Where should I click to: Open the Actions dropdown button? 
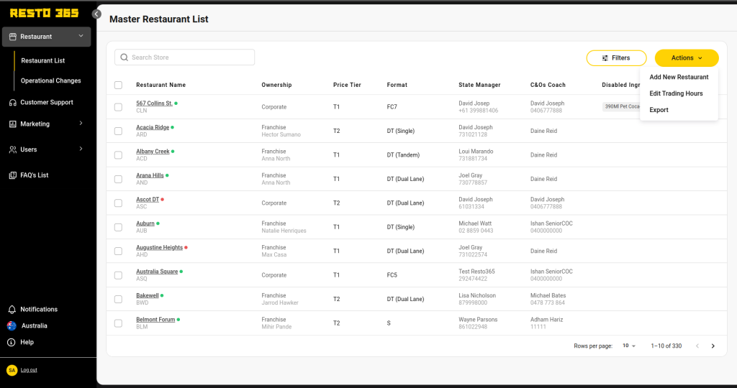point(687,58)
